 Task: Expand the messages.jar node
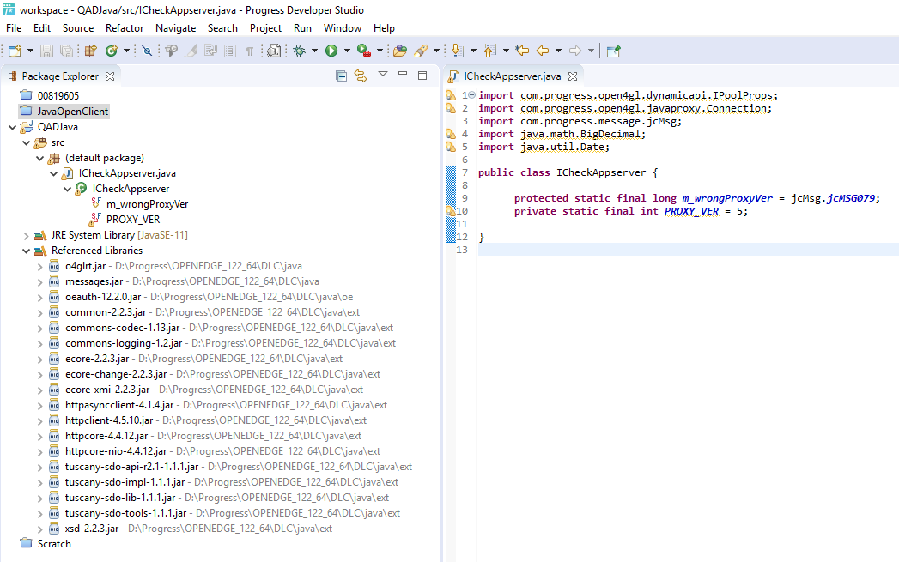click(x=39, y=282)
